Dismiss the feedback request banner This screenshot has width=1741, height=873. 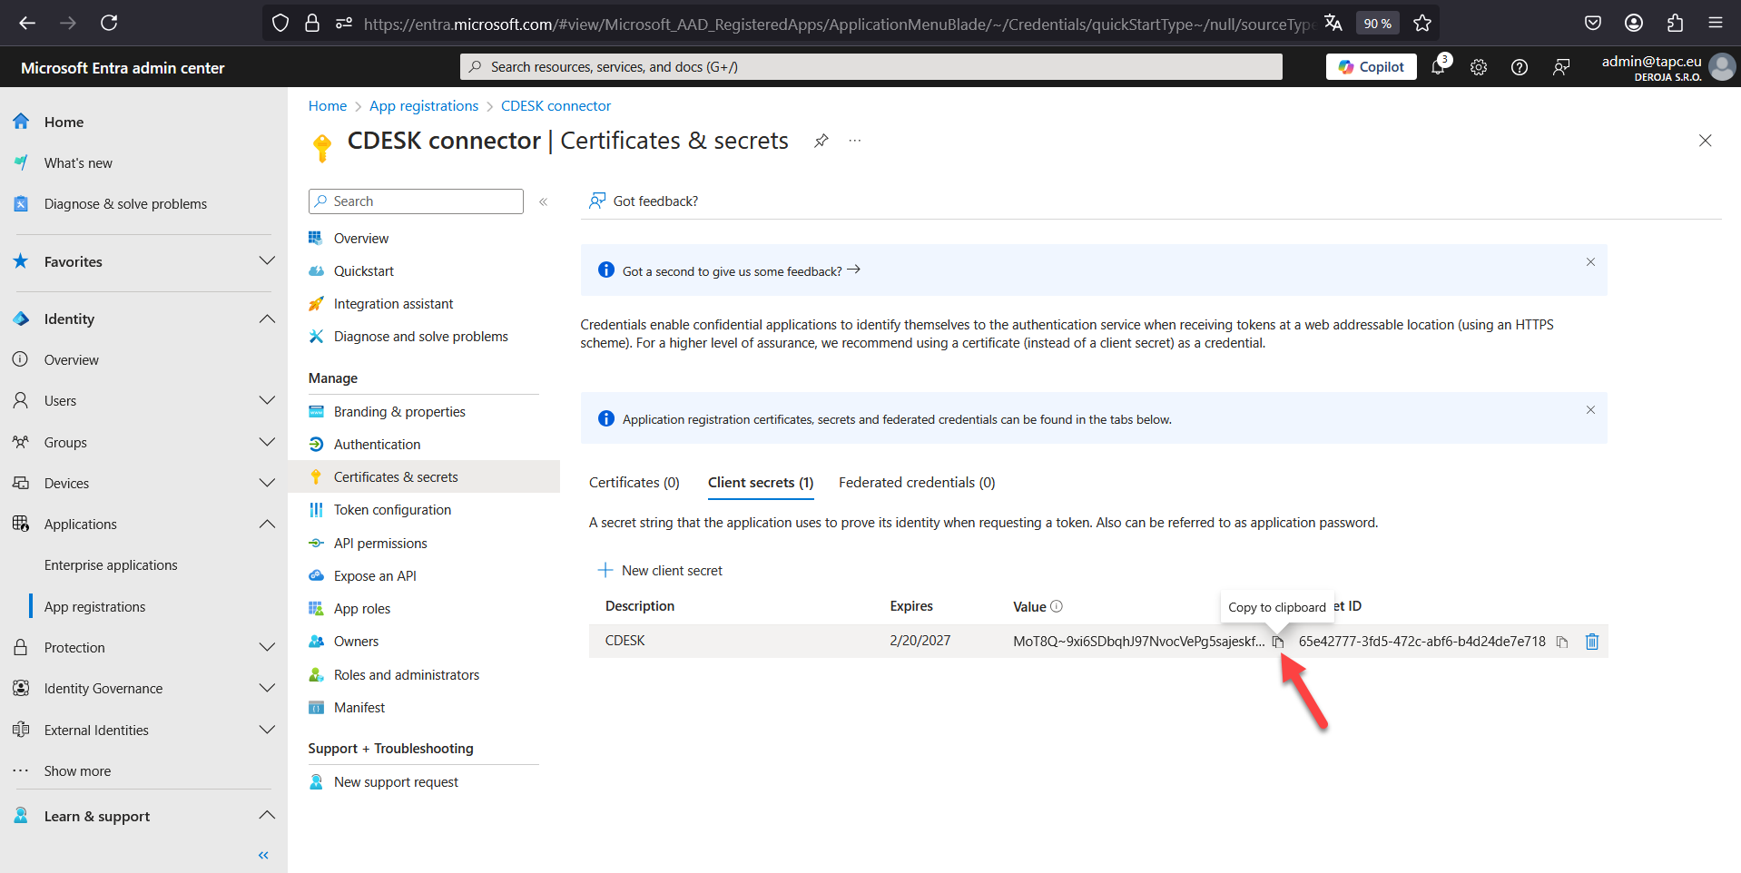coord(1590,262)
